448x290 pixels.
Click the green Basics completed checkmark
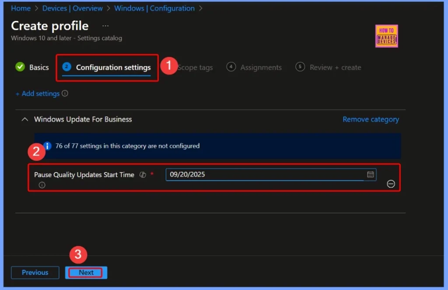(20, 67)
